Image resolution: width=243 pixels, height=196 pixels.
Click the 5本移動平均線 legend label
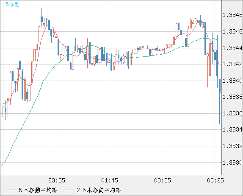click(x=38, y=190)
